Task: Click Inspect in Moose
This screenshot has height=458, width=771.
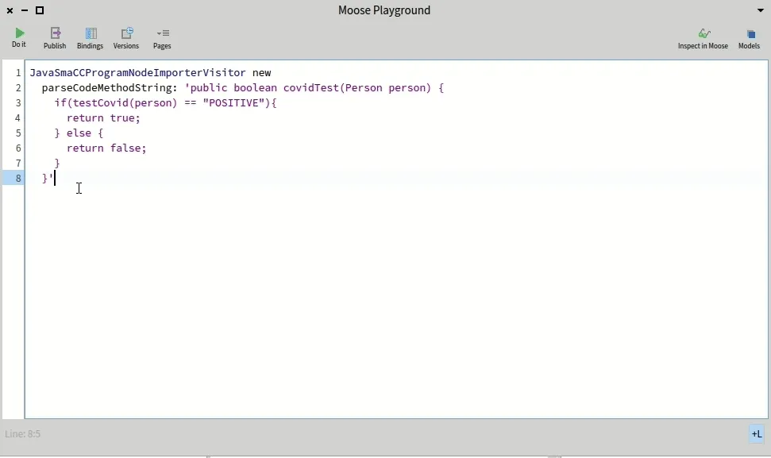Action: [703, 38]
